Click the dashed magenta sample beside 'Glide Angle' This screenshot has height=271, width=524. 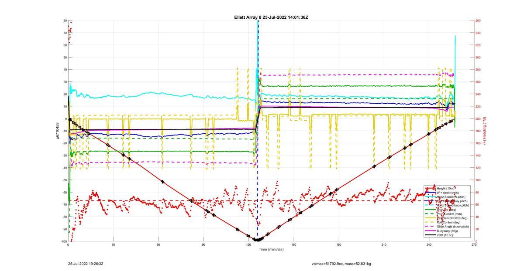431,227
